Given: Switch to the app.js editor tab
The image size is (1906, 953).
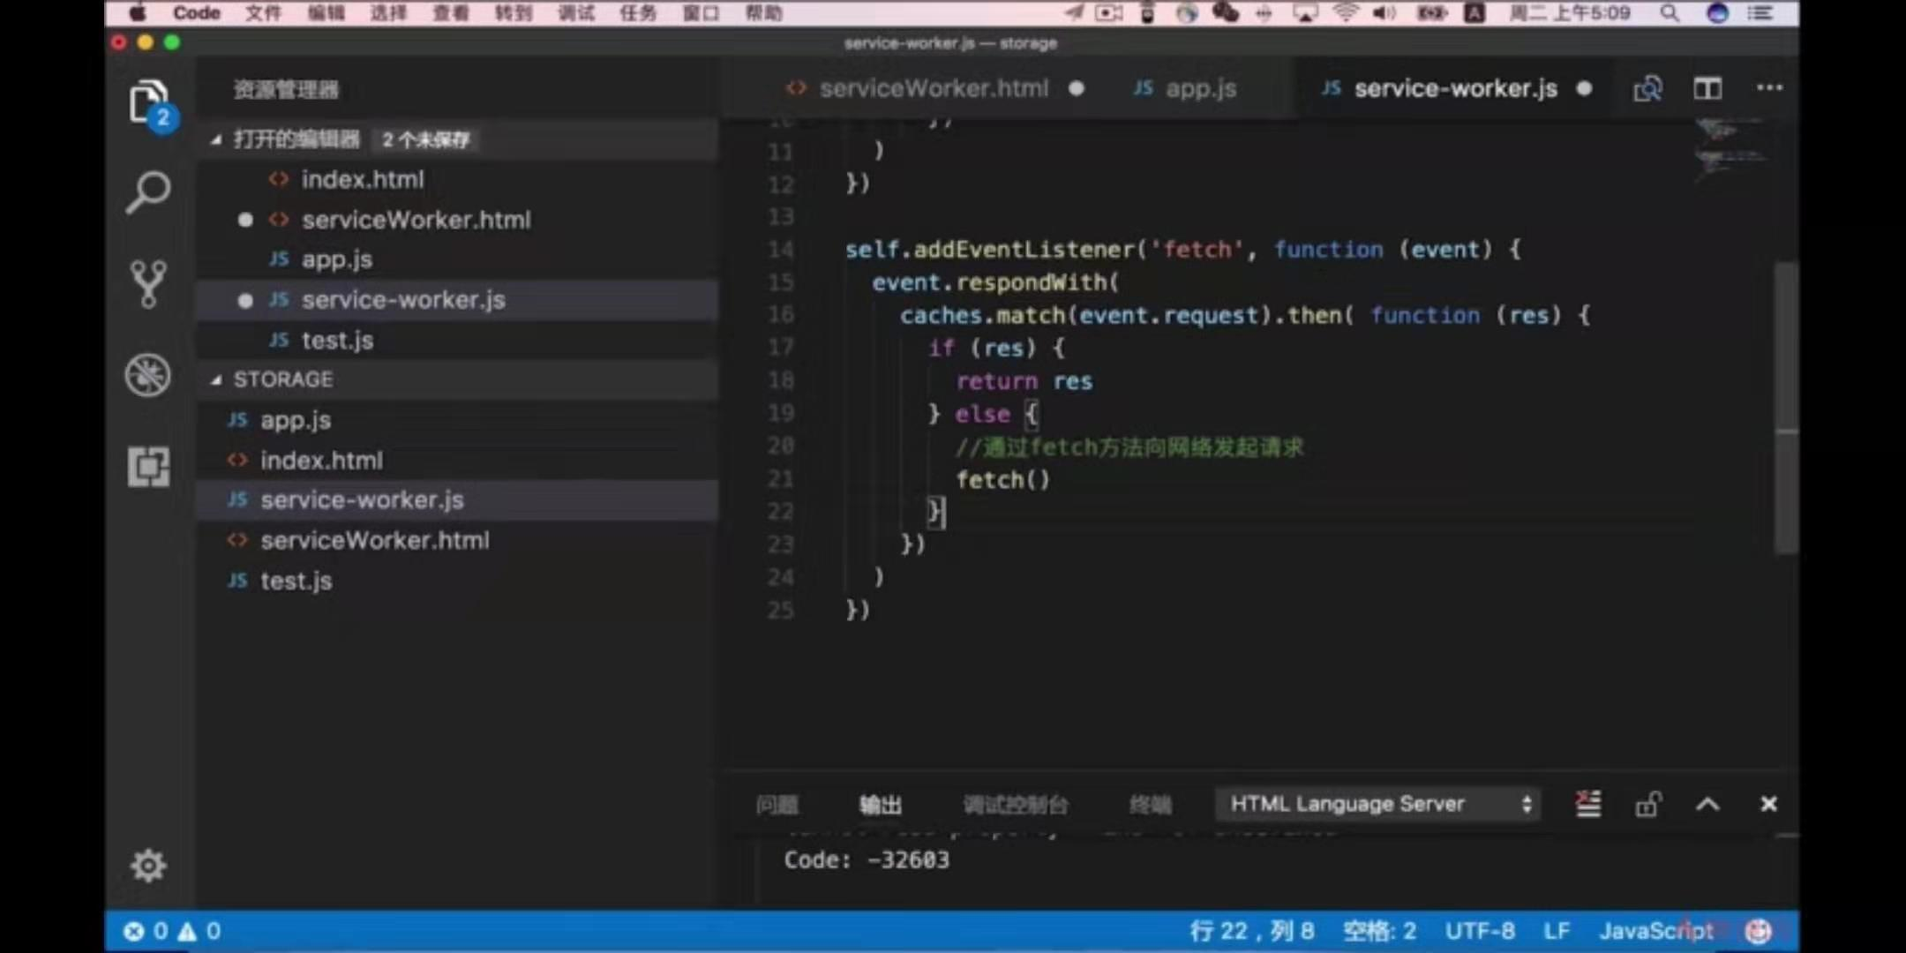Looking at the screenshot, I should (1187, 88).
